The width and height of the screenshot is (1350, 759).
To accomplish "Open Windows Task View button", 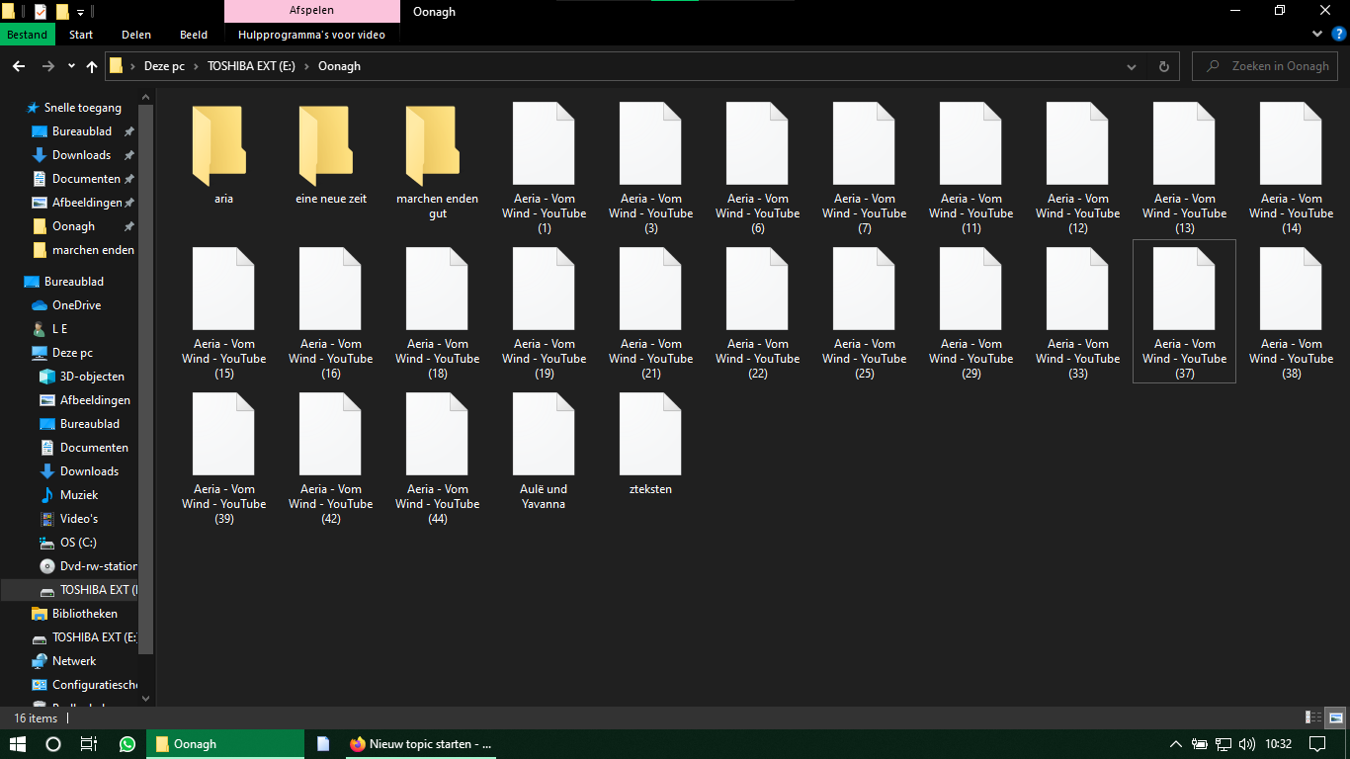I will (x=89, y=744).
